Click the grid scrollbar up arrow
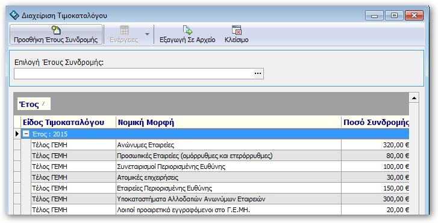This screenshot has width=438, height=223. point(414,98)
